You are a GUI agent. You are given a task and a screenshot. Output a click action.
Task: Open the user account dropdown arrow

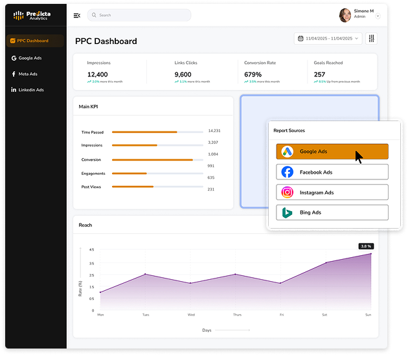click(378, 16)
